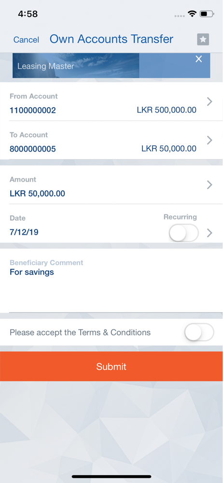Open the To Account chevron

(x=209, y=141)
